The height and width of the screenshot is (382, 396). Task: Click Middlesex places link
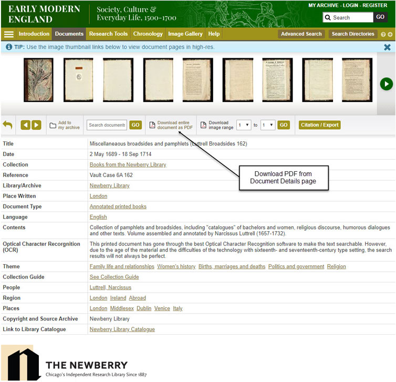tap(122, 308)
